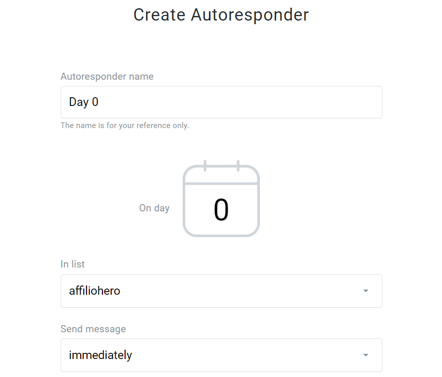Click the right ring of the calendar icon
The width and height of the screenshot is (442, 377).
pos(237,166)
